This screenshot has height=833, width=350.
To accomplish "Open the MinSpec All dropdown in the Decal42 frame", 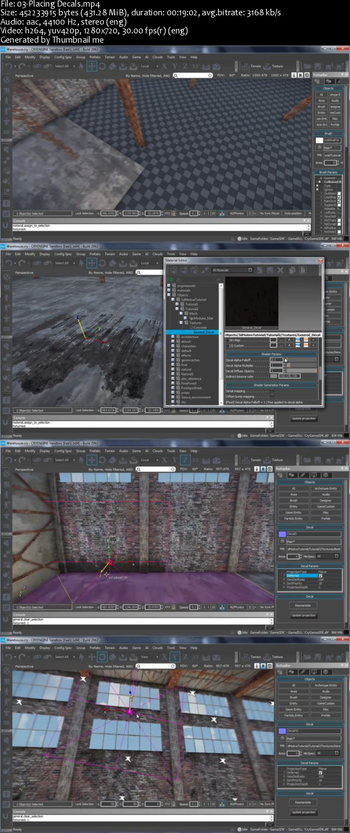I will point(328,754).
